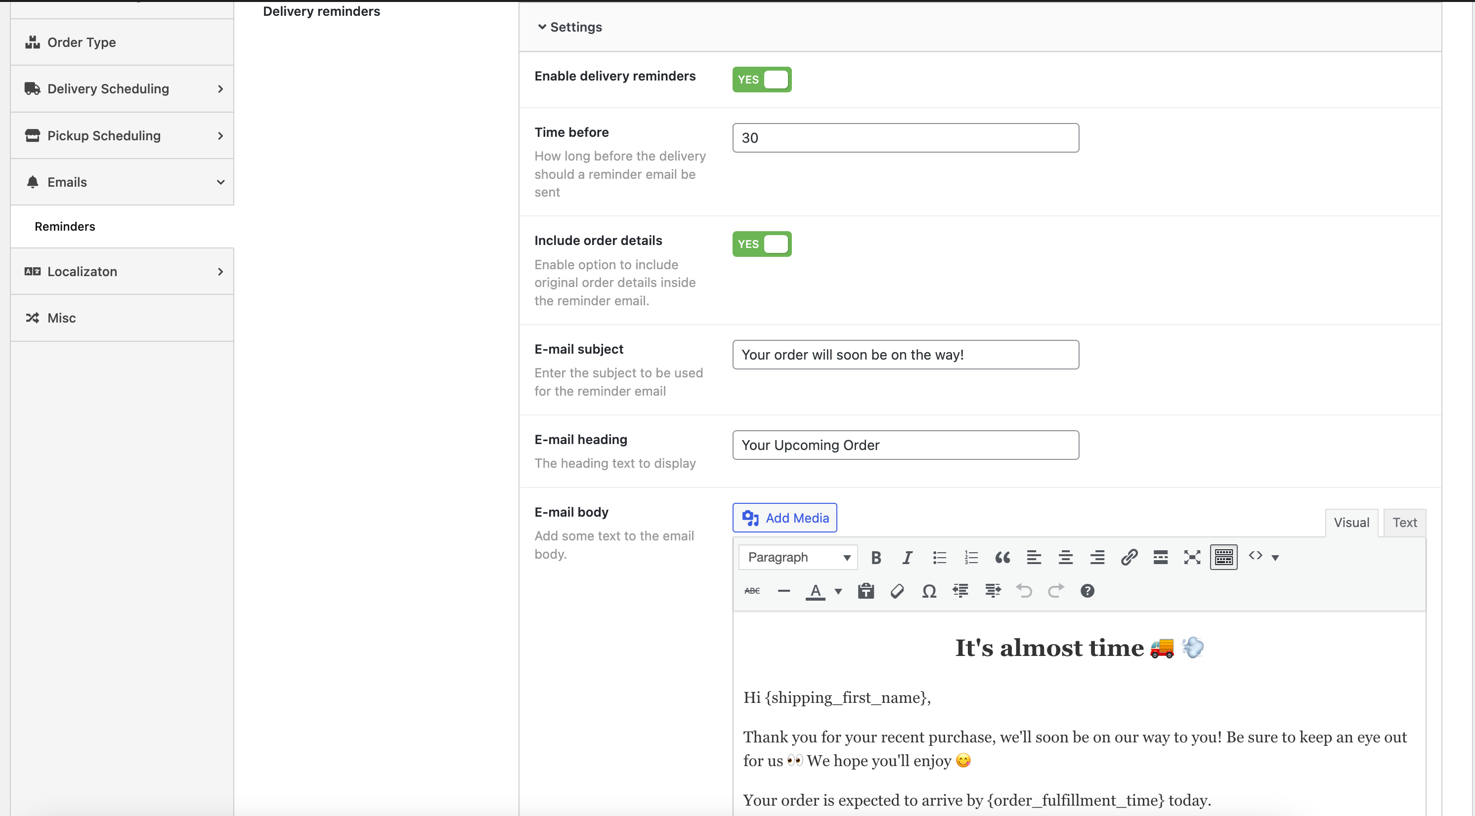This screenshot has height=816, width=1475.
Task: Toggle the Enable delivery reminders switch
Action: pos(761,80)
